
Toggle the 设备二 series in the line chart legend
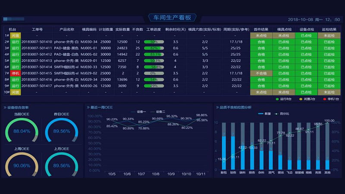[160, 111]
